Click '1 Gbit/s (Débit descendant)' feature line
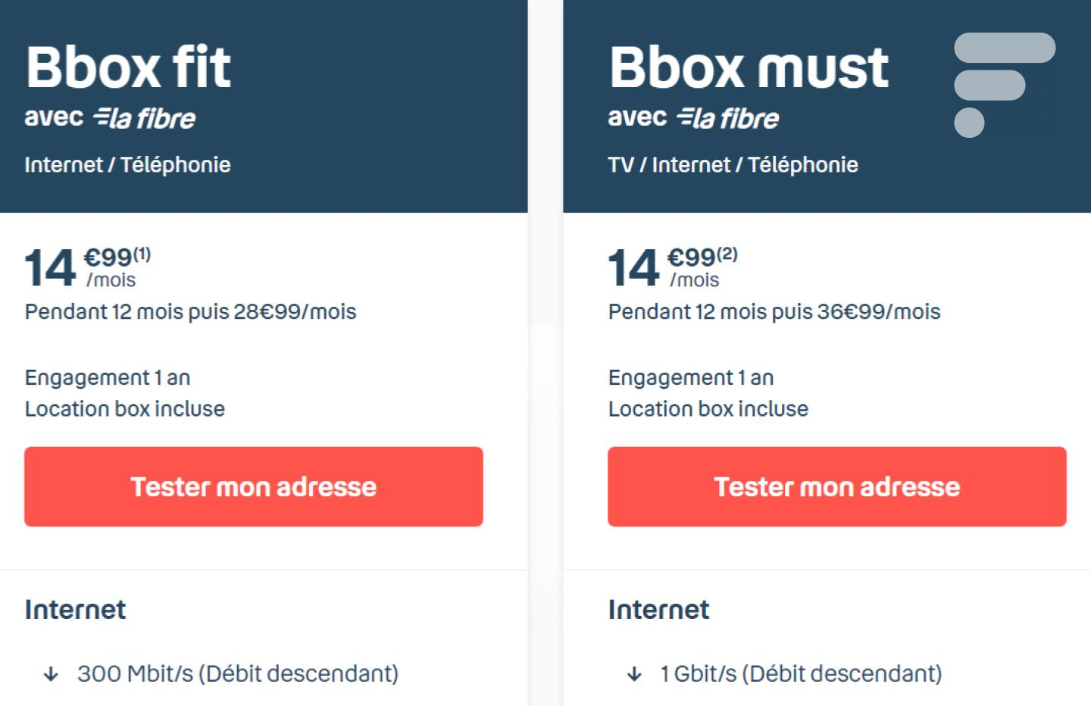Image resolution: width=1091 pixels, height=706 pixels. (801, 673)
